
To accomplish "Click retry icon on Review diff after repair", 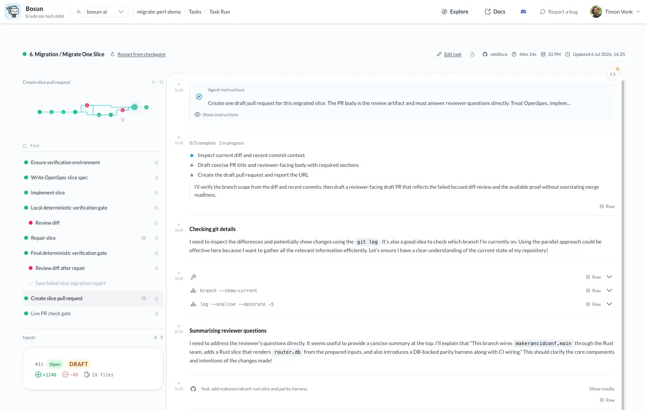I will (157, 268).
